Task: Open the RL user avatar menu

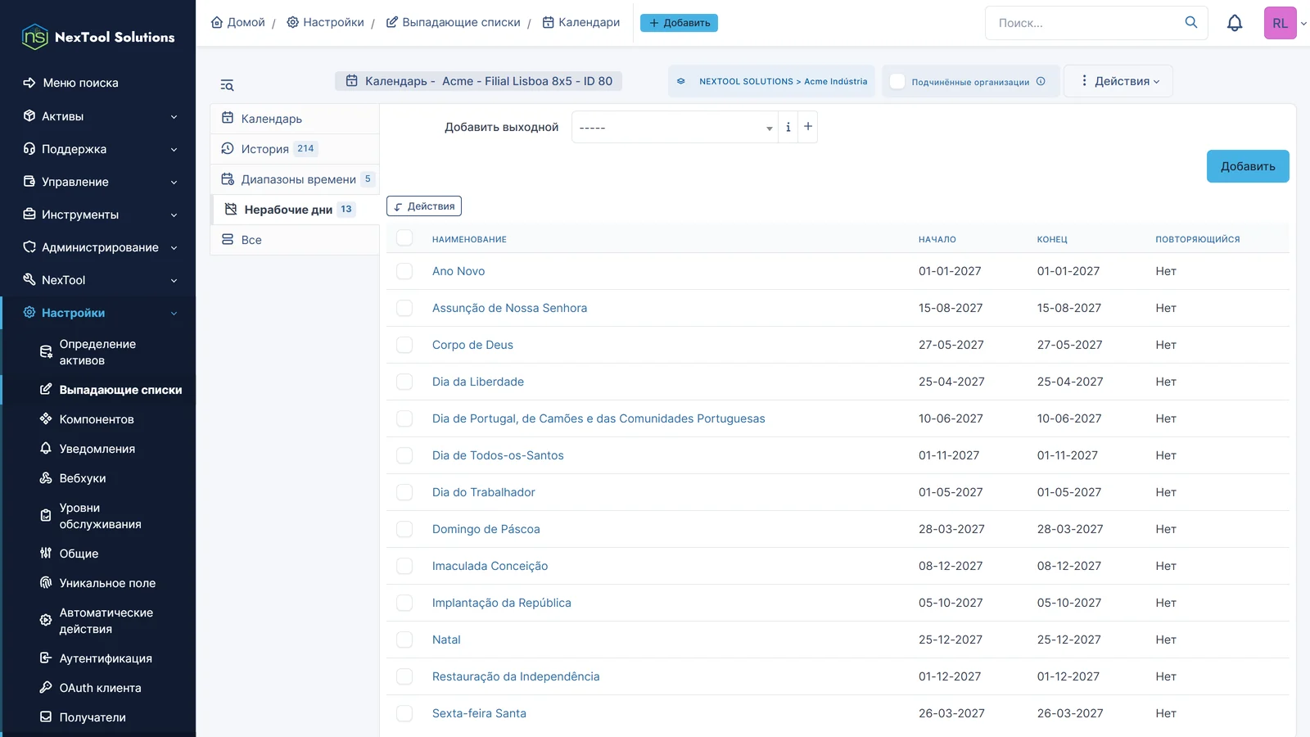Action: [x=1281, y=23]
